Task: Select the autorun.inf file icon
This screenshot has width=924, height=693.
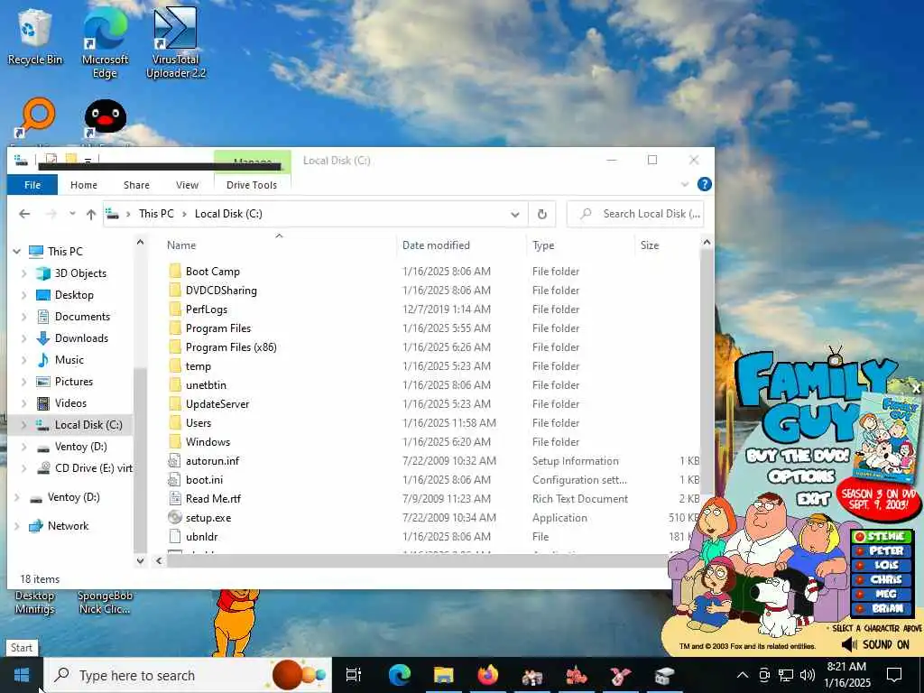Action: (x=175, y=461)
